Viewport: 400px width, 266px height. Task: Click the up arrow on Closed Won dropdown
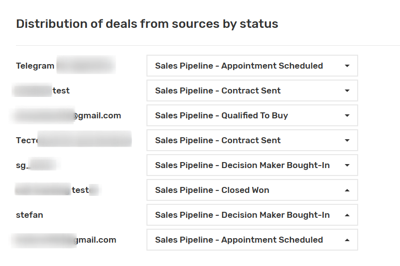347,190
